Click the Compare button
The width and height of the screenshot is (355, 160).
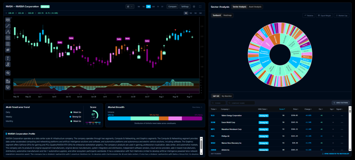coord(172,7)
